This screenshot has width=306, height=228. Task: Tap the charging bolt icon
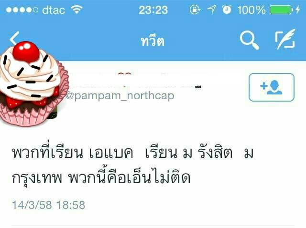(x=298, y=10)
